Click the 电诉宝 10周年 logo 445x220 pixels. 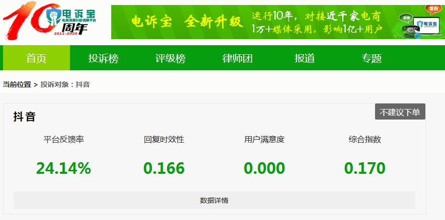coord(50,21)
